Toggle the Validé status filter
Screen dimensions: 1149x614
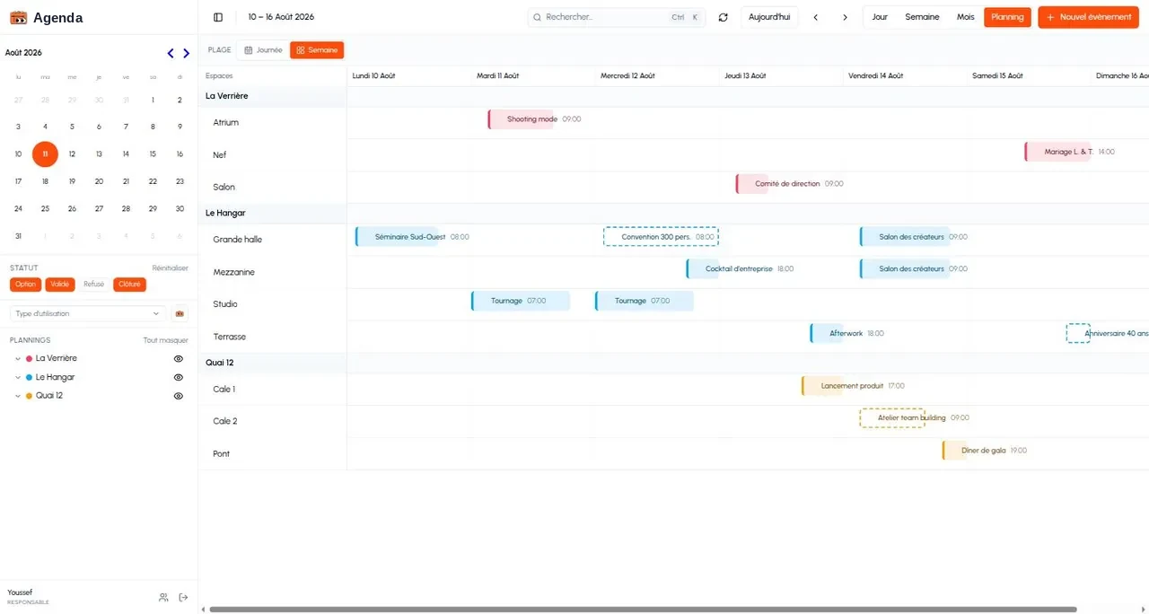pyautogui.click(x=60, y=285)
